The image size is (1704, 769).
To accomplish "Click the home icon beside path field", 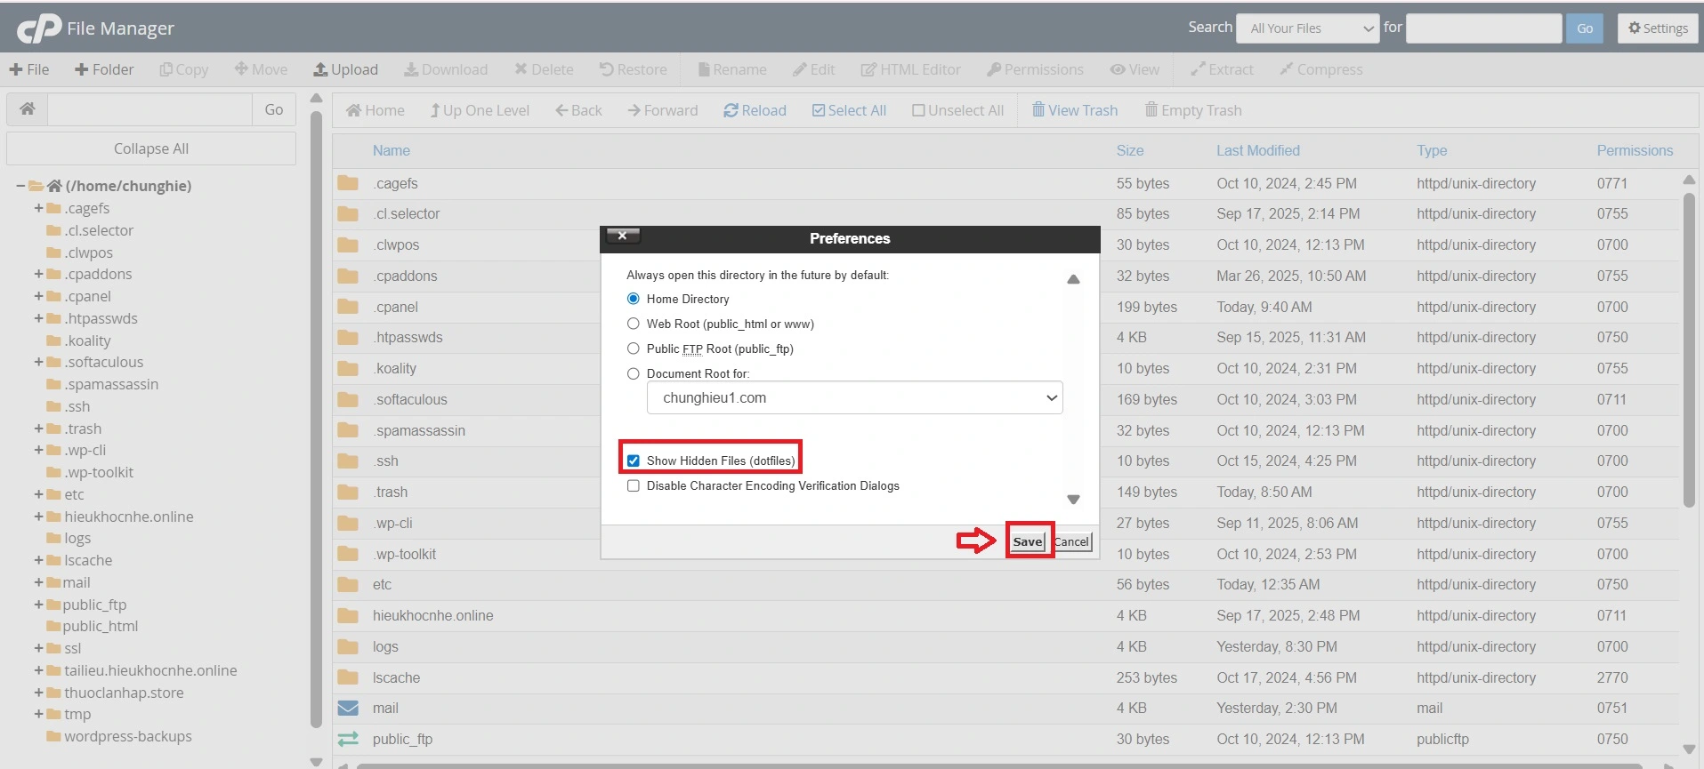I will coord(28,109).
